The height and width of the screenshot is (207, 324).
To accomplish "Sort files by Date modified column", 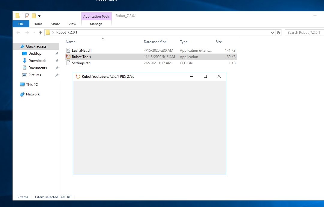I will tap(155, 42).
